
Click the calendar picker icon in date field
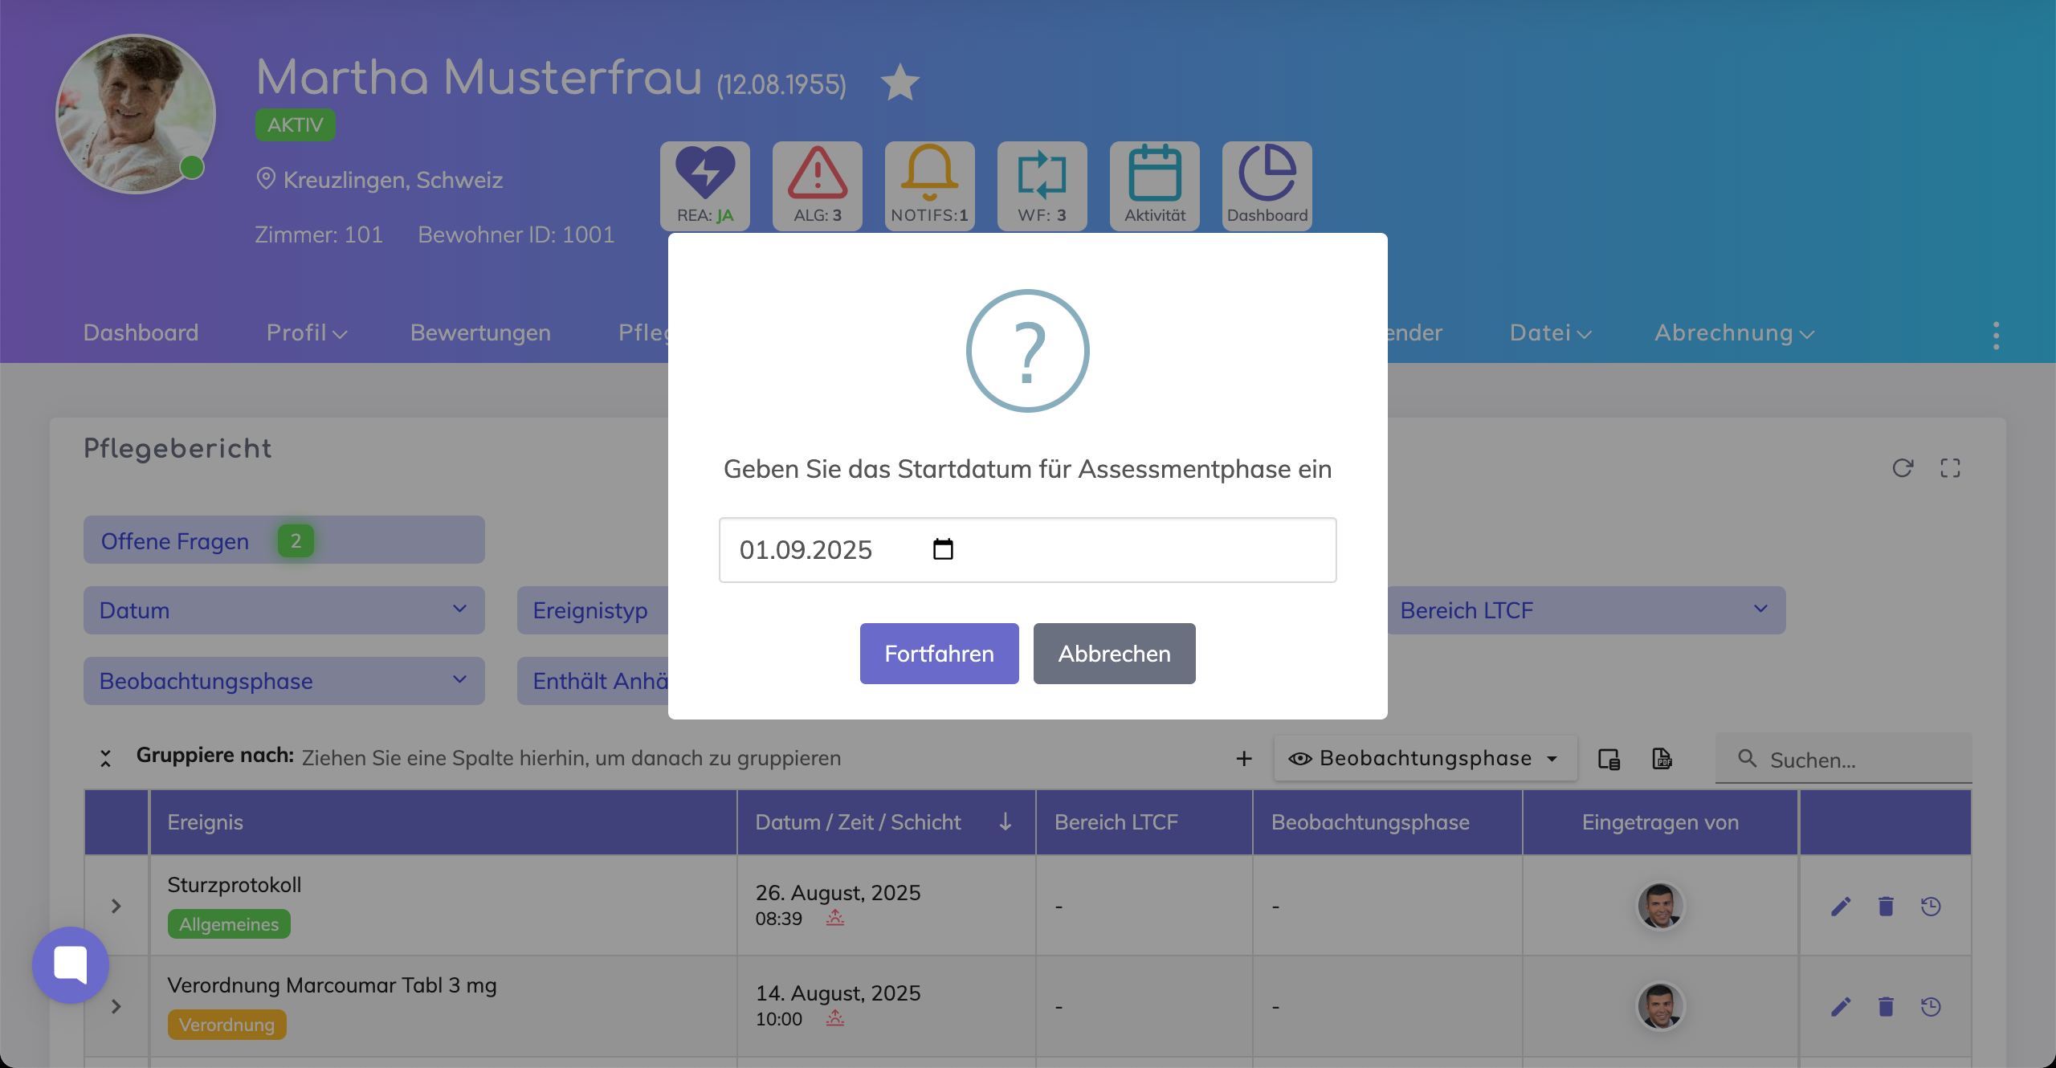click(x=943, y=549)
